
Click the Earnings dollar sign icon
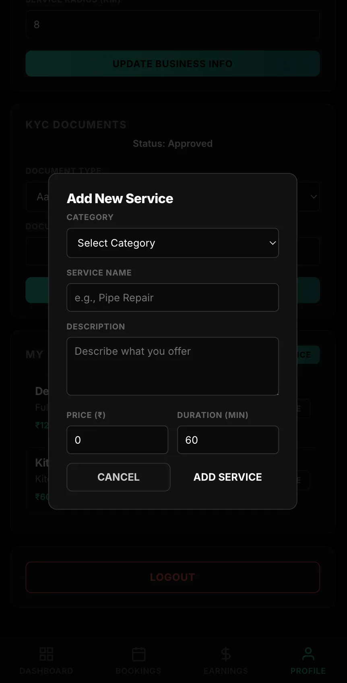[x=226, y=654]
